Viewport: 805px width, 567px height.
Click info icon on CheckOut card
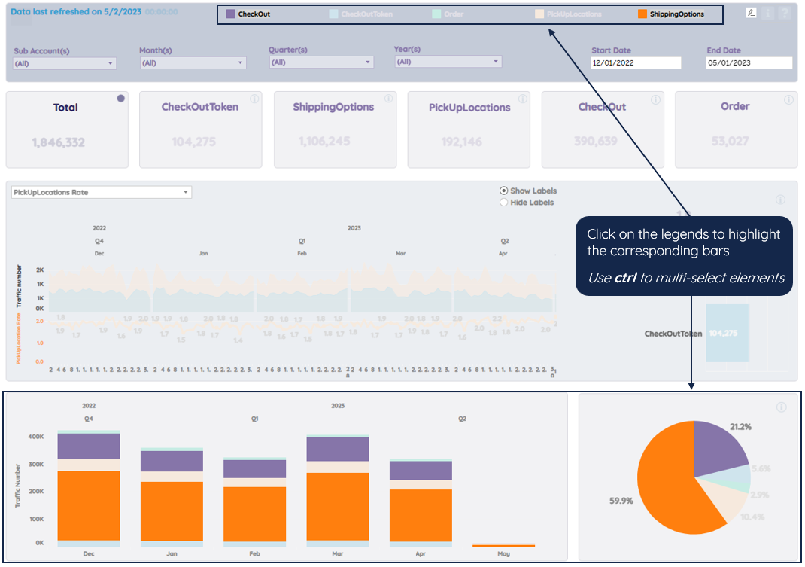tap(655, 99)
